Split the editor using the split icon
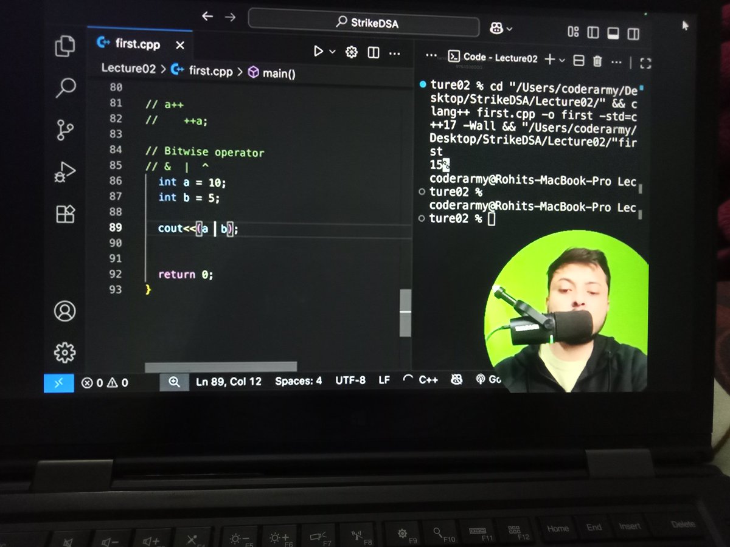This screenshot has width=730, height=547. click(373, 53)
